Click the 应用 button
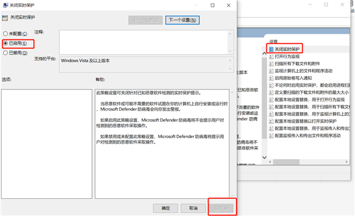The width and height of the screenshot is (355, 216). [x=221, y=208]
